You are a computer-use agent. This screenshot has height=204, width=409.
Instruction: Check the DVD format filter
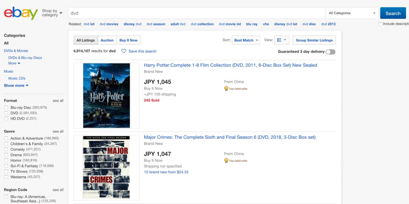click(6, 113)
